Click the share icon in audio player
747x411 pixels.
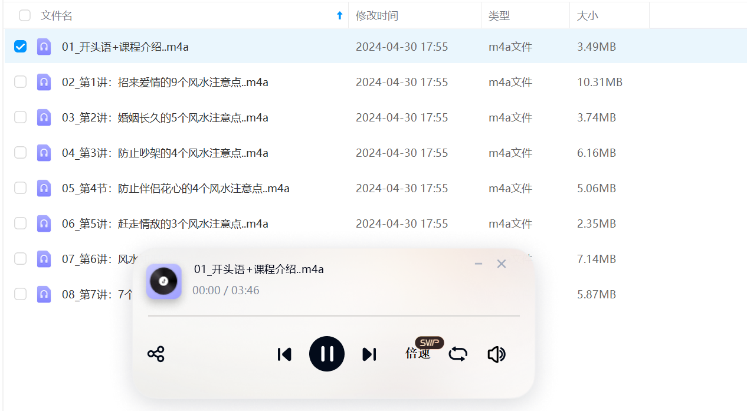coord(156,354)
